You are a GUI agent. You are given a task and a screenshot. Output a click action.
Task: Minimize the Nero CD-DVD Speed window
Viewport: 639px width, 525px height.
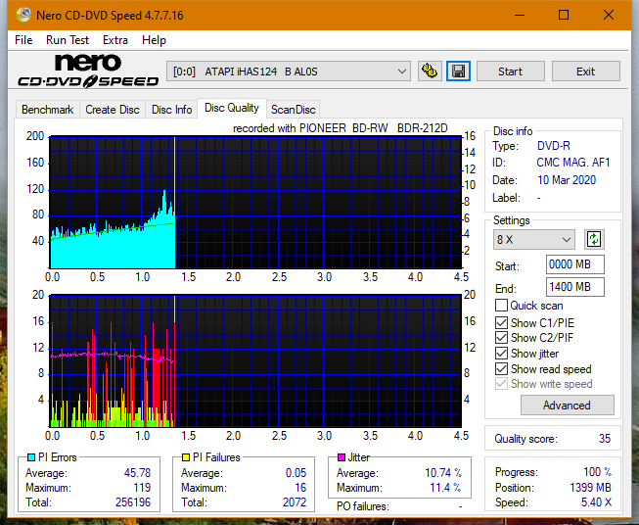520,15
